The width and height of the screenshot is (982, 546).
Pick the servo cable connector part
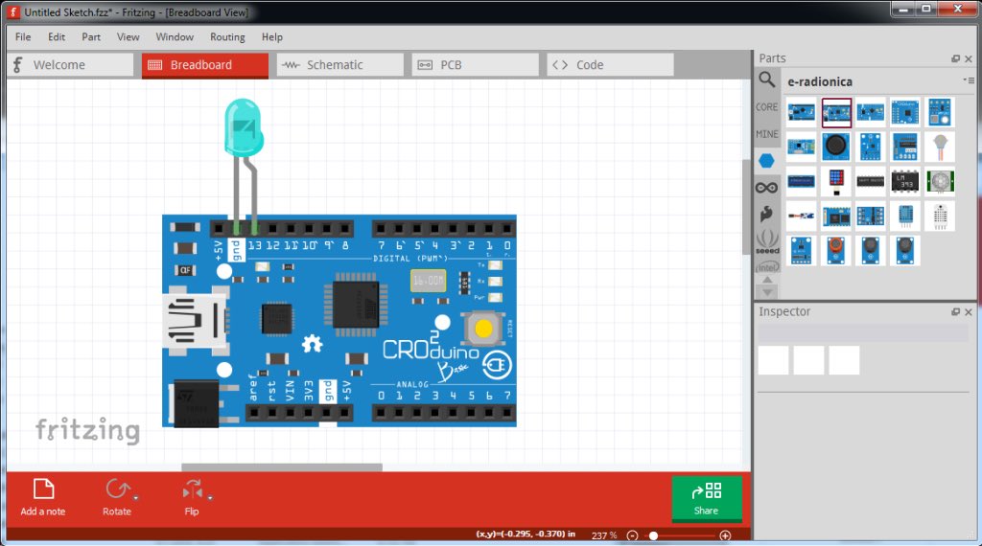tap(802, 216)
